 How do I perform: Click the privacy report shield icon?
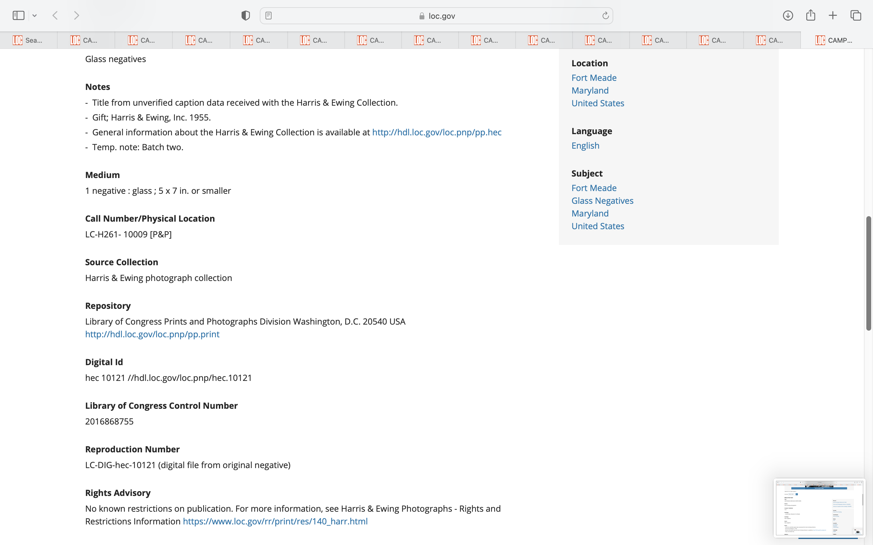click(245, 15)
